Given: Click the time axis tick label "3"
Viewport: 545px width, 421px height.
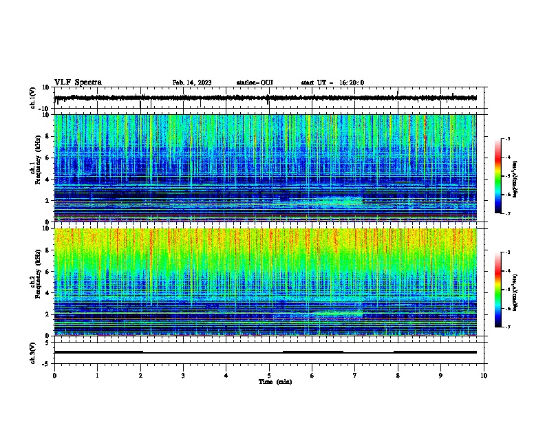Looking at the screenshot, I should click(183, 376).
